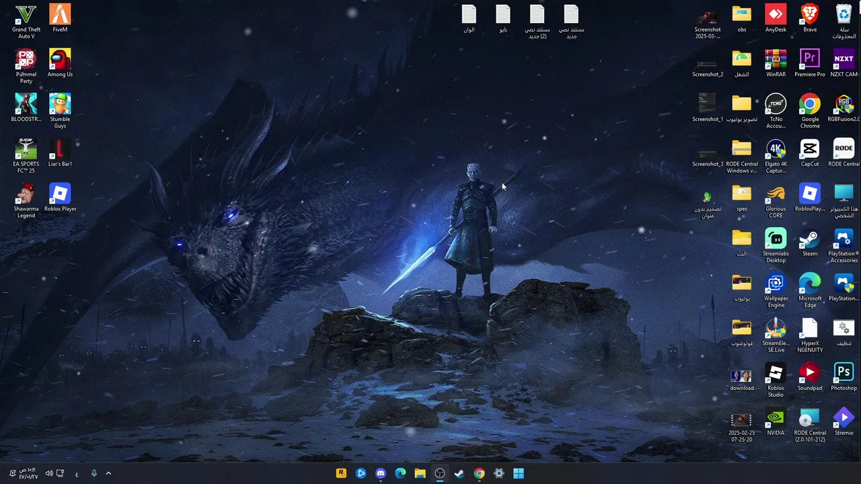Select the download image thumbnail
The image size is (861, 484).
coord(741,378)
